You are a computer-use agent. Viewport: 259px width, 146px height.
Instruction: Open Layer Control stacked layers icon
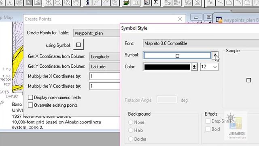[x=126, y=3]
